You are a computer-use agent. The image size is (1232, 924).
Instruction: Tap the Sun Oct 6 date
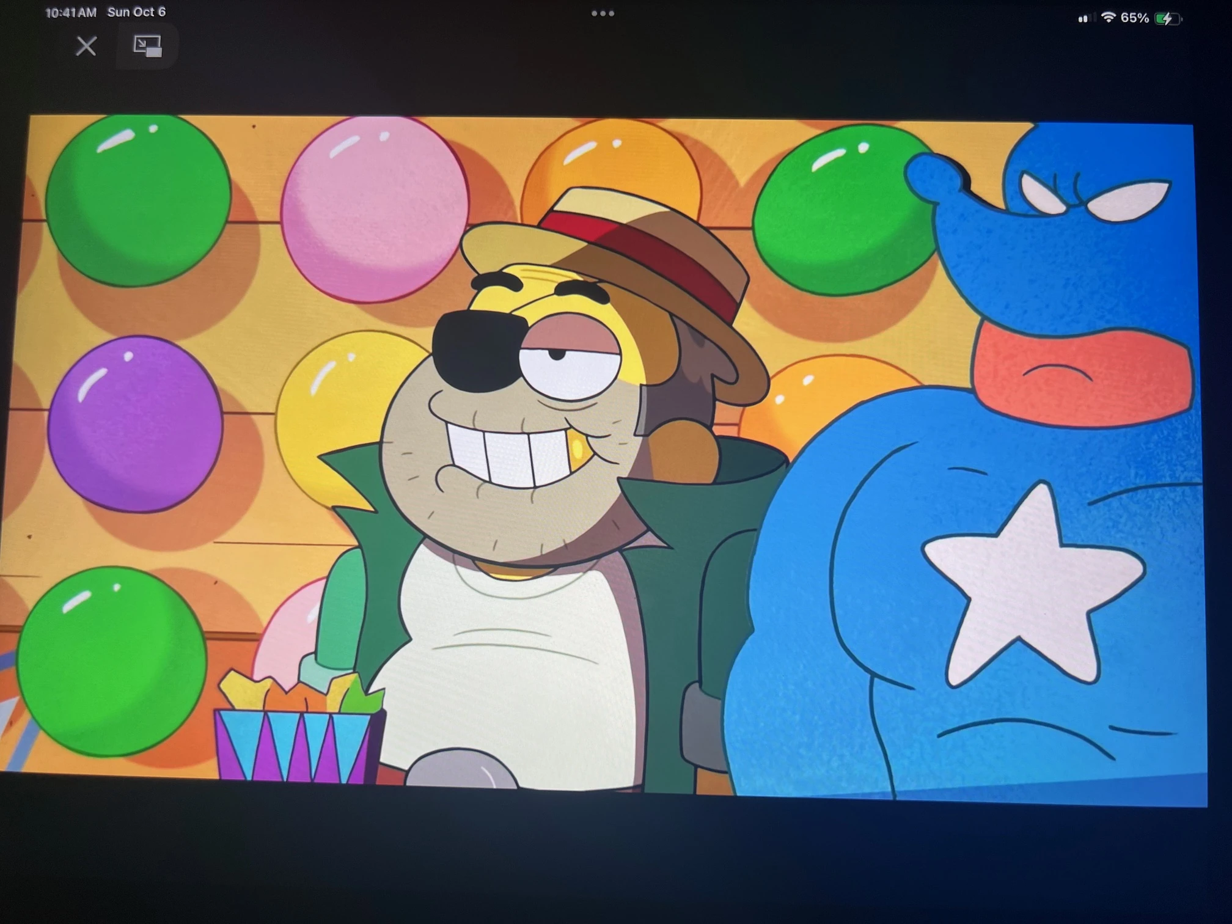tap(136, 12)
